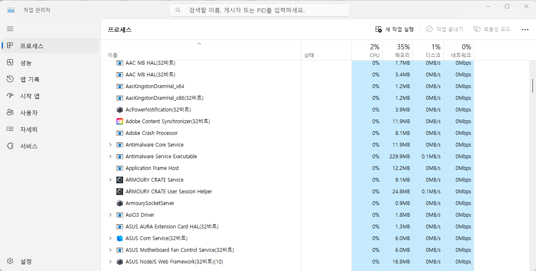Open 앱 기록 app history tab
The image size is (536, 271).
pyautogui.click(x=50, y=79)
